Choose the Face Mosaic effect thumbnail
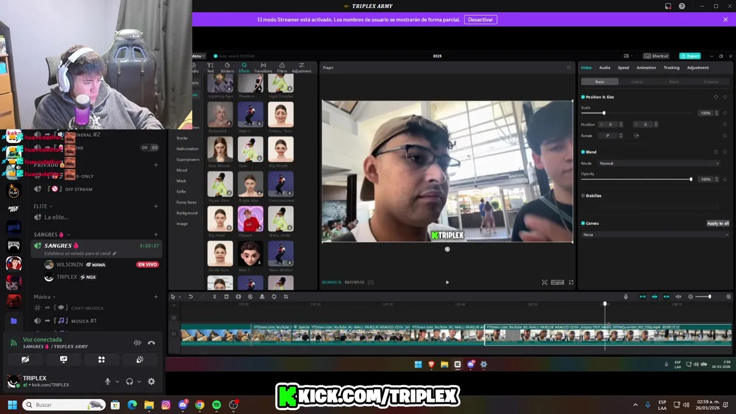 pos(220,149)
